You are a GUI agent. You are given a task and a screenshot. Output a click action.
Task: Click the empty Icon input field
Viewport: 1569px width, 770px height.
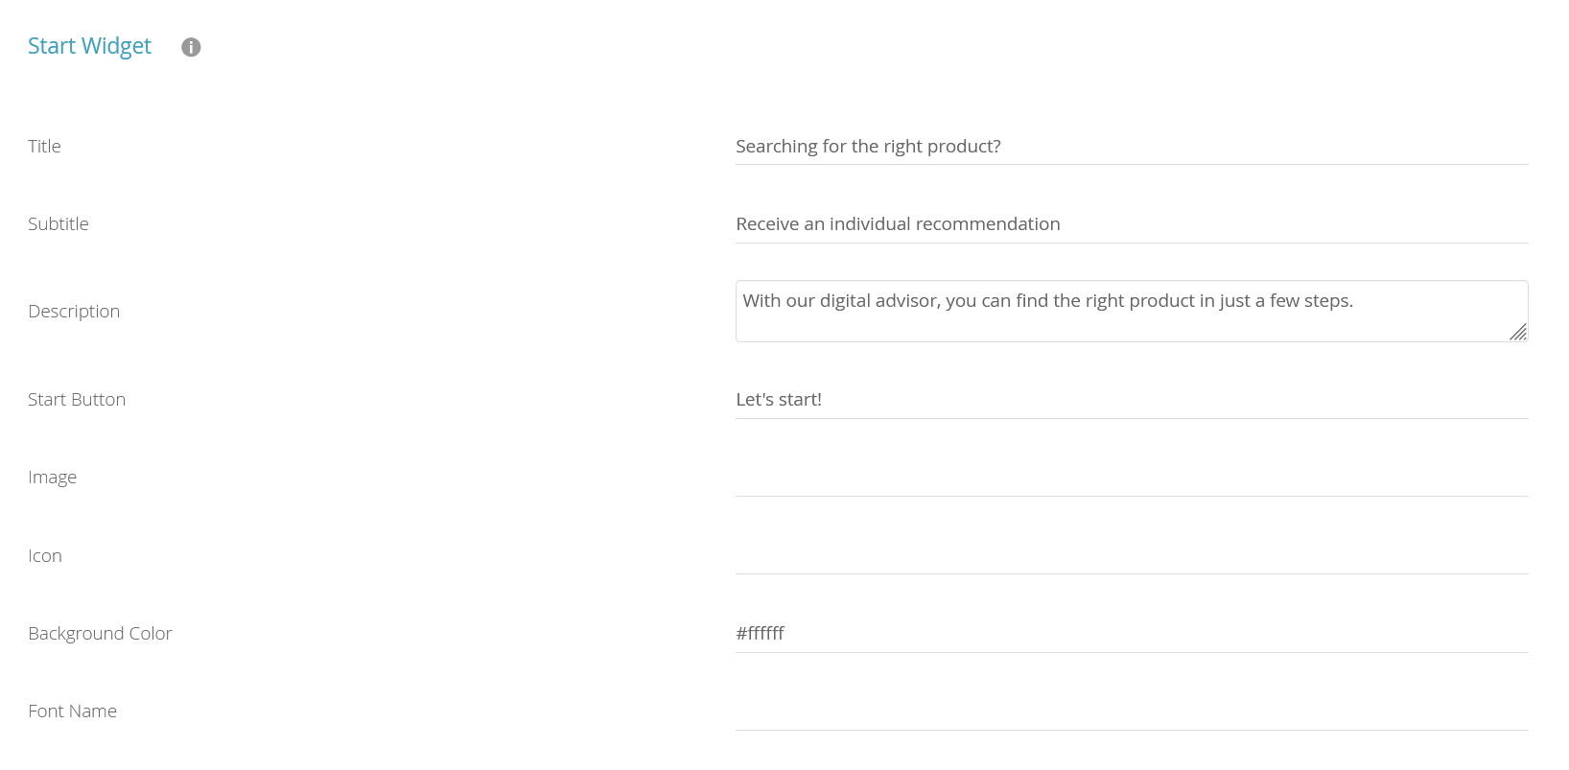point(1132,556)
